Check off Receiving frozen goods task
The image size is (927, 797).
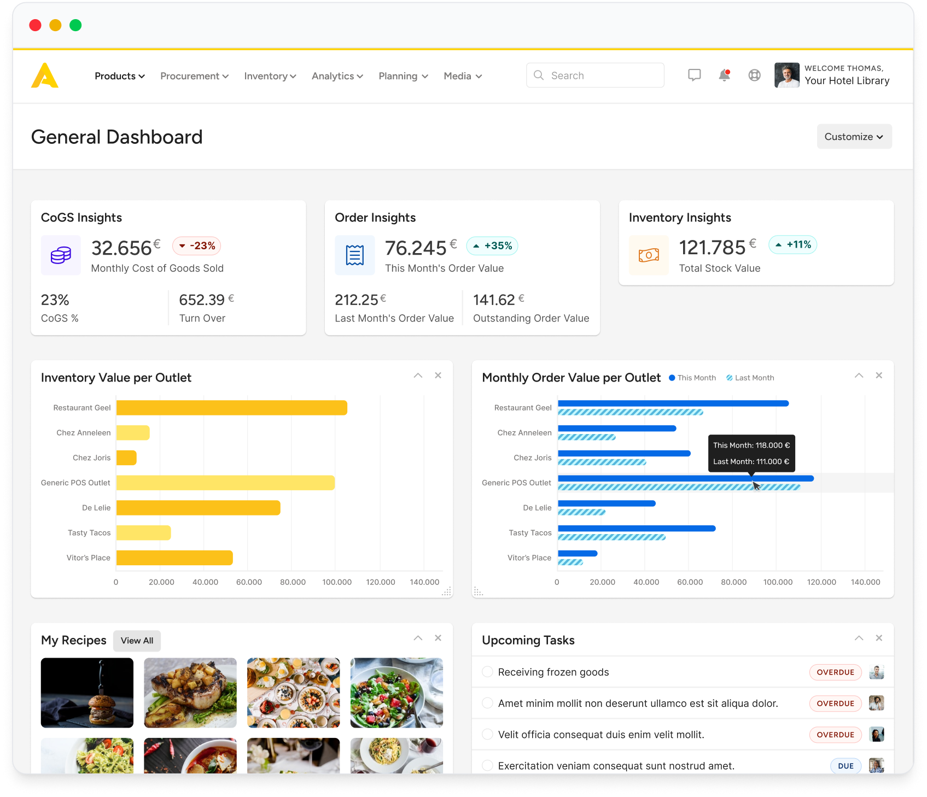[x=487, y=672]
